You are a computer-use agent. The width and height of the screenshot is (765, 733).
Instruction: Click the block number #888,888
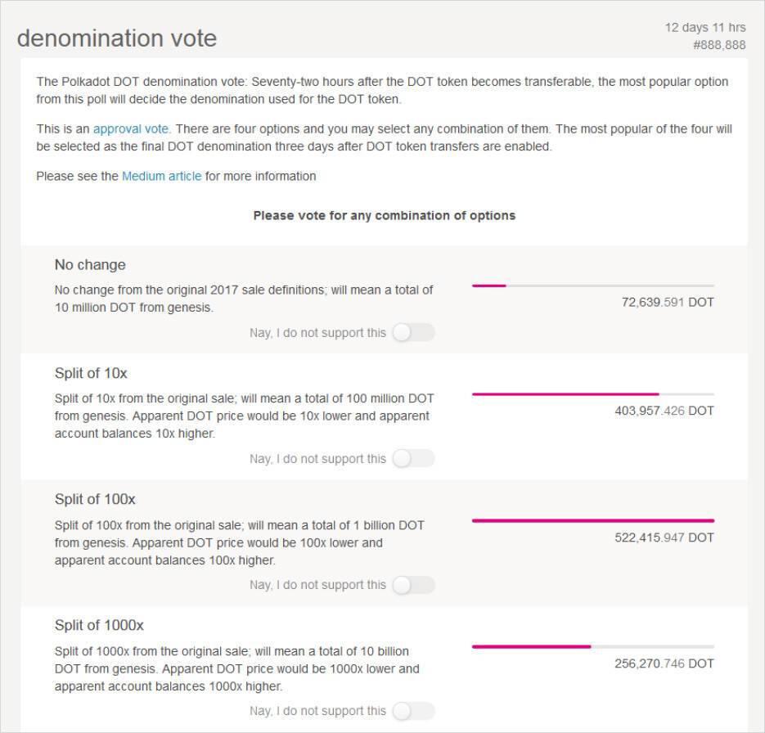pyautogui.click(x=719, y=45)
